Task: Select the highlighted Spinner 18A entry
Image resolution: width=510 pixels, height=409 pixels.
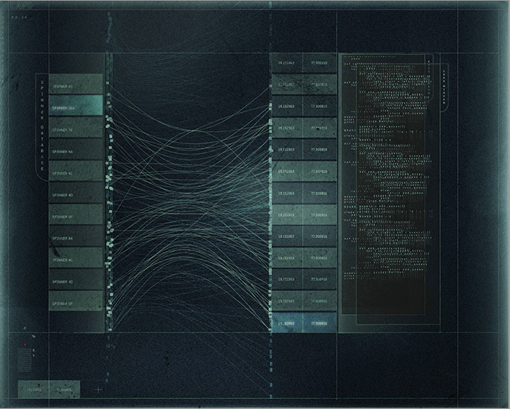Action: 75,108
